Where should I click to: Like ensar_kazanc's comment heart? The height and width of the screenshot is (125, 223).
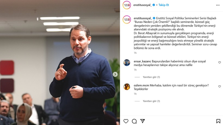(x=219, y=62)
